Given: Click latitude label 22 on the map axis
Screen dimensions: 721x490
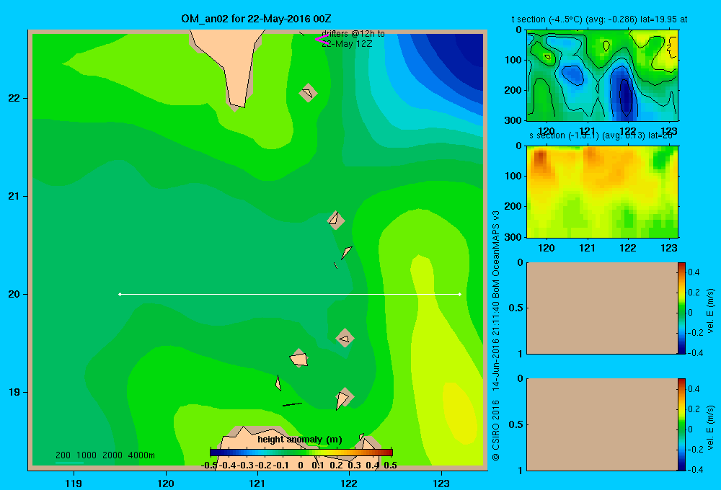Looking at the screenshot, I should coord(14,98).
